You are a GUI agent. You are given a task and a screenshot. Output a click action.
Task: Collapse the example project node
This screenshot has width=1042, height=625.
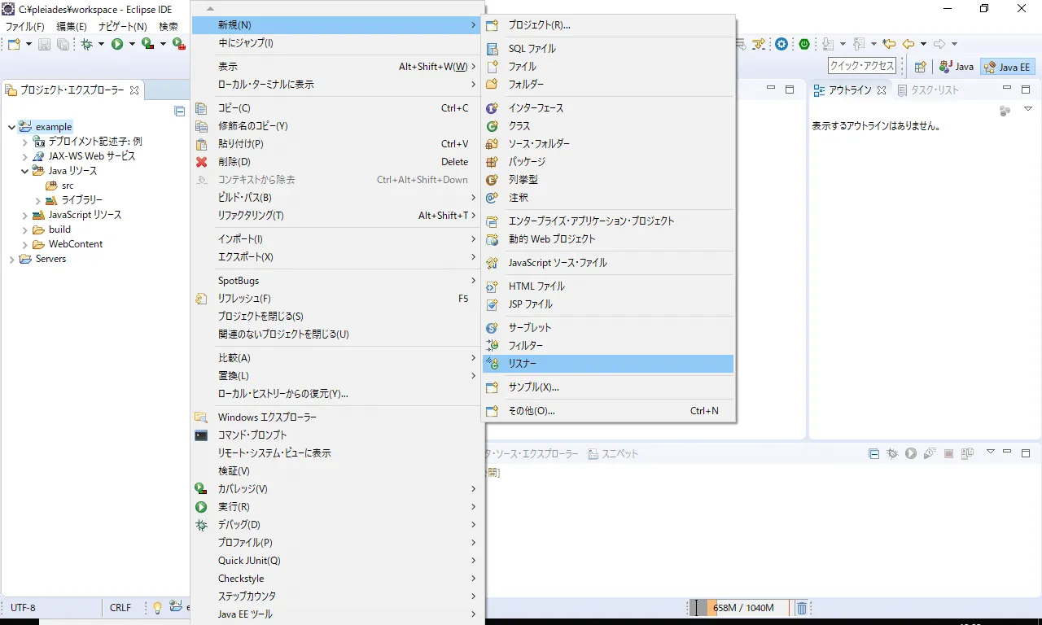pos(11,127)
